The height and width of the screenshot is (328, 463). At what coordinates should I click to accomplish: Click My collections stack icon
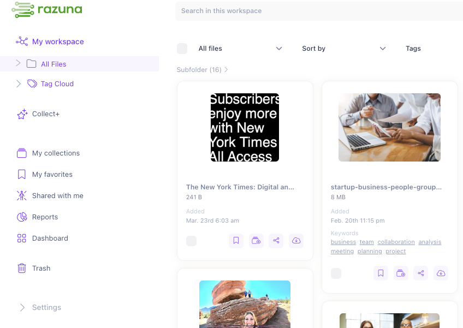point(21,153)
